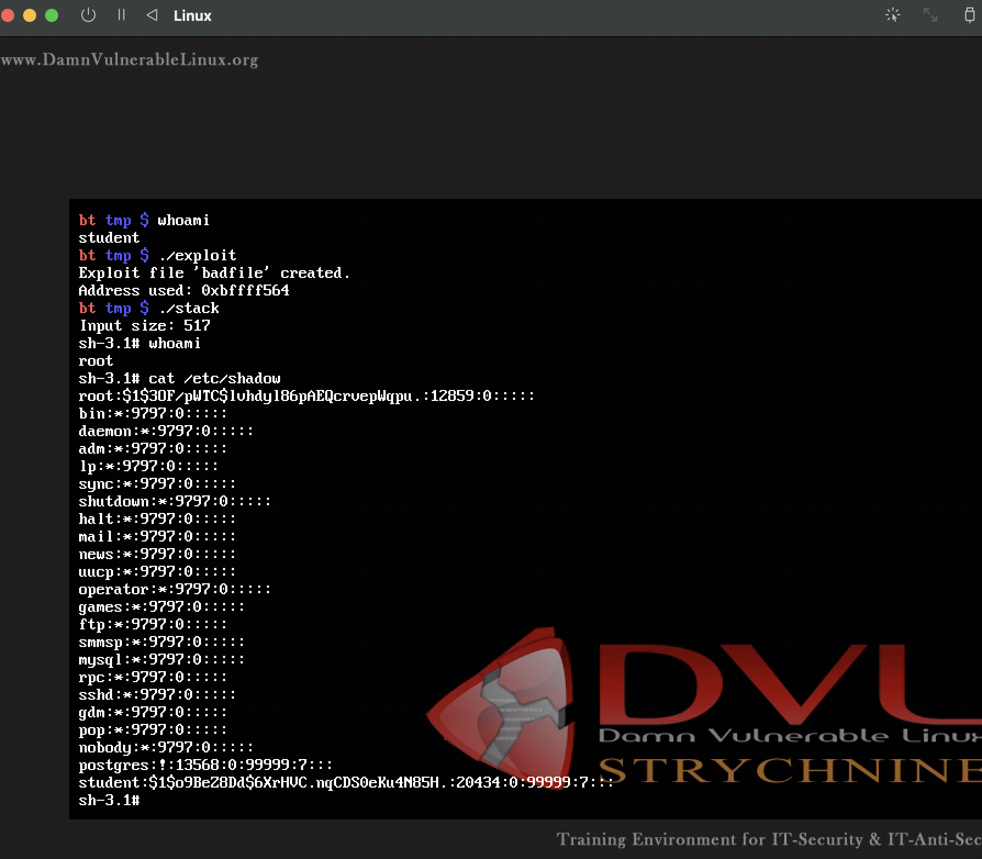Click the first "bt tmp $ whoami" command

(x=144, y=220)
